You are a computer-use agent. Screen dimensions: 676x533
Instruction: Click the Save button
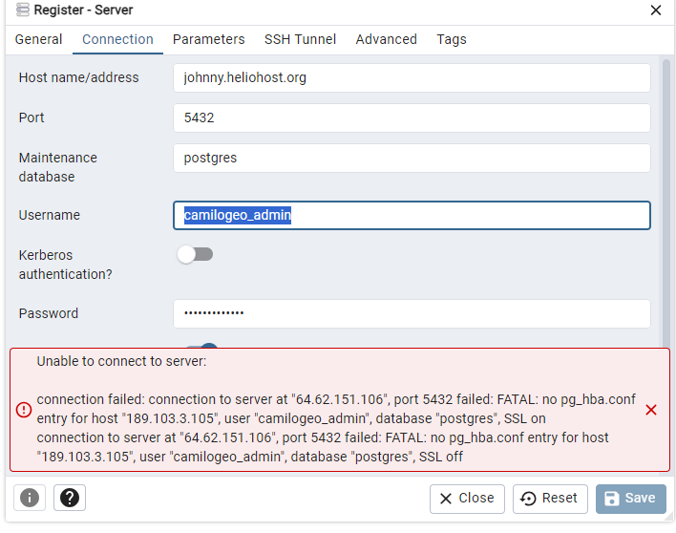[x=631, y=499]
